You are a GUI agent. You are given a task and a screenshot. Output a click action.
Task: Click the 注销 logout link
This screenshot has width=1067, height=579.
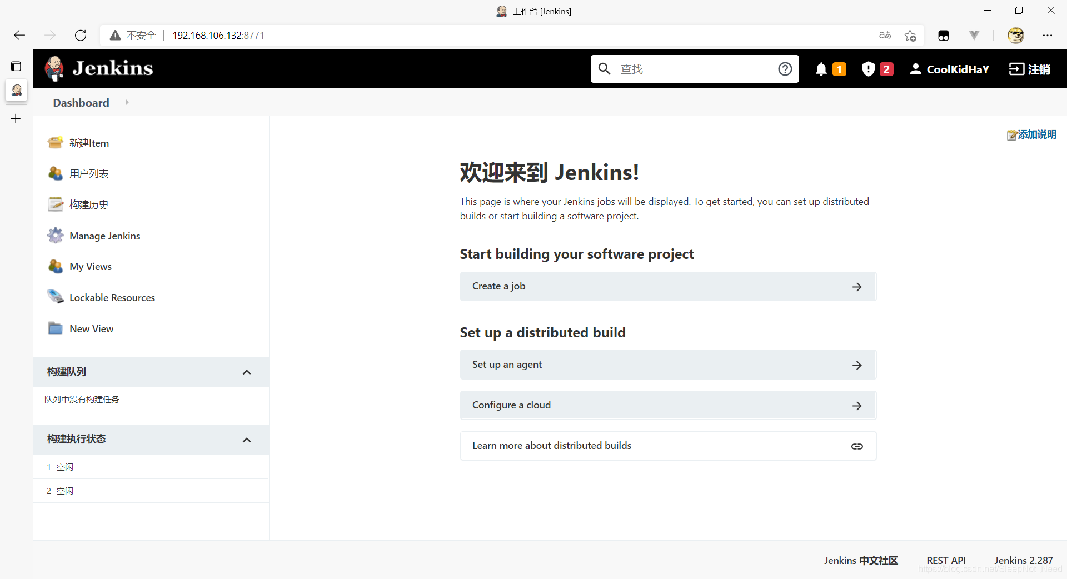[x=1039, y=69]
